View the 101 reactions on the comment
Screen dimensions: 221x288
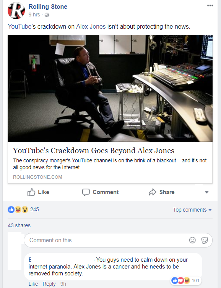[185, 280]
